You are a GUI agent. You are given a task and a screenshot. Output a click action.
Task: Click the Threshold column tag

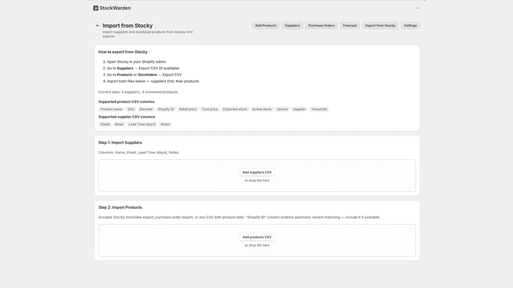[x=319, y=109]
